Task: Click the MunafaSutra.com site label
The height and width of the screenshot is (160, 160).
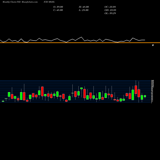Action: [29, 2]
